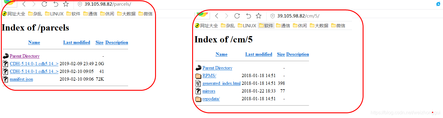Open generated_index.html link
Image resolution: width=443 pixels, height=118 pixels.
pyautogui.click(x=222, y=83)
